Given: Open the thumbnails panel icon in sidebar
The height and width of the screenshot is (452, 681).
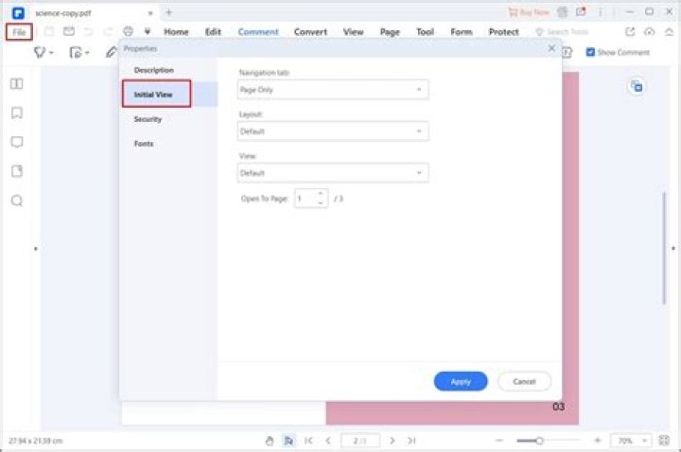Looking at the screenshot, I should click(x=16, y=83).
